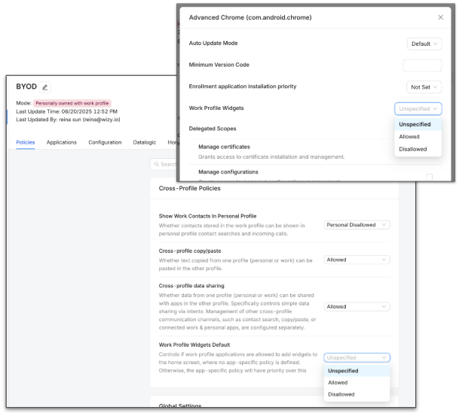459x413 pixels.
Task: Switch to the Applications tab
Action: click(62, 142)
